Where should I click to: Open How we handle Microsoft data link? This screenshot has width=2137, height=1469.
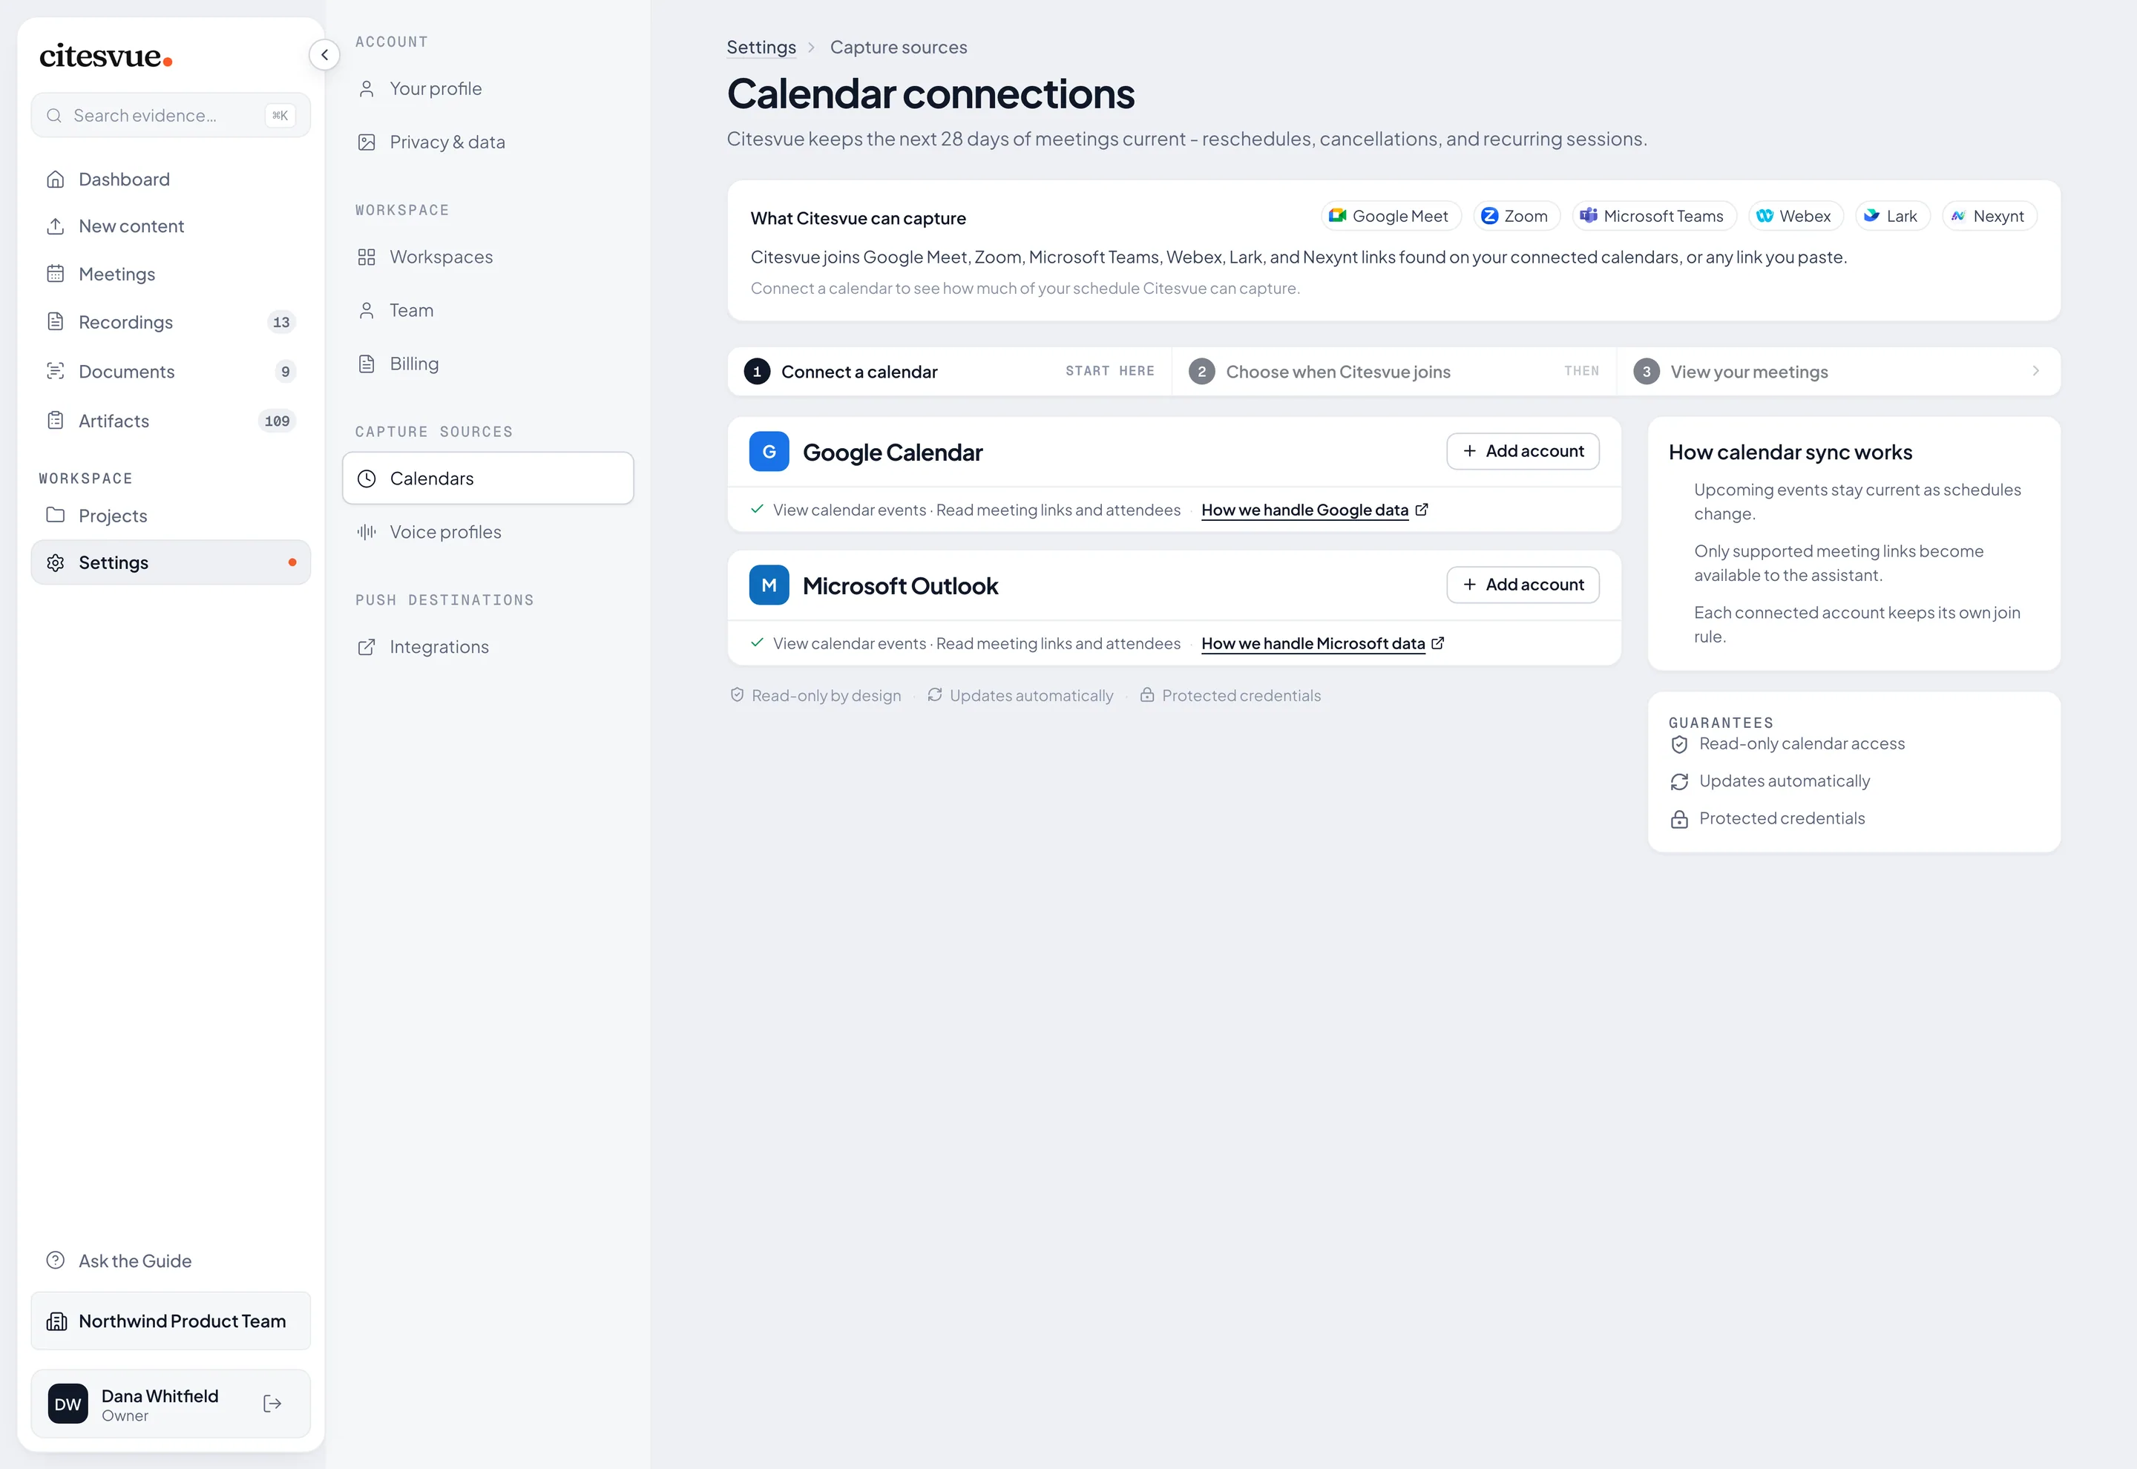[x=1322, y=643]
